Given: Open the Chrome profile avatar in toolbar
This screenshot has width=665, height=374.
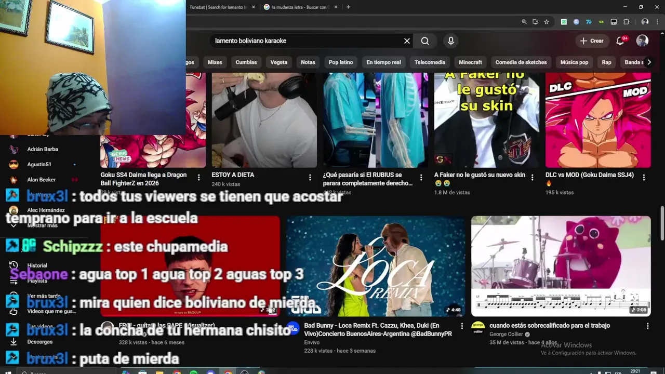Looking at the screenshot, I should tap(645, 22).
